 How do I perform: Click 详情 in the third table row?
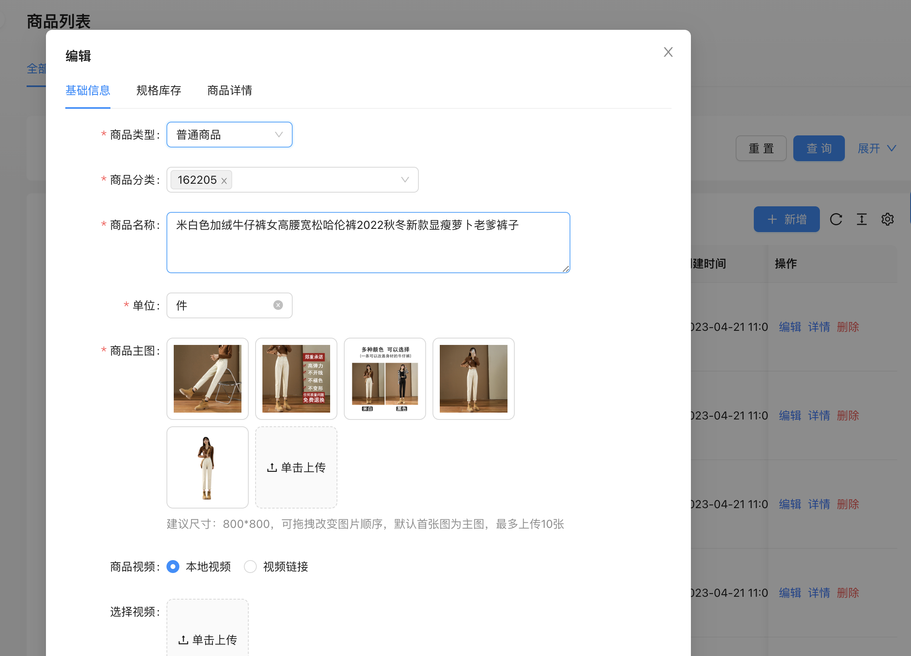[819, 504]
